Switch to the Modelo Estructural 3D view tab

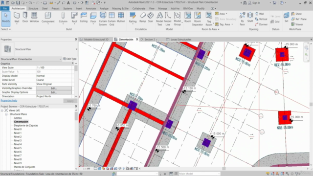(x=96, y=40)
